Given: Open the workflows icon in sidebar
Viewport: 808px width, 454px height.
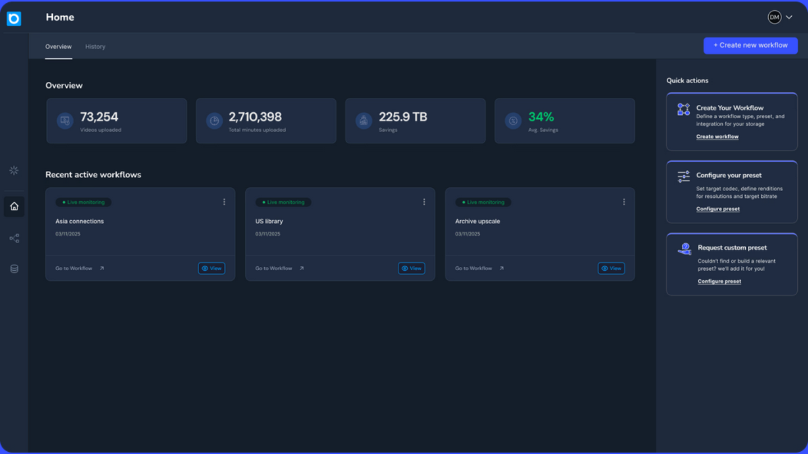Looking at the screenshot, I should click(x=14, y=239).
